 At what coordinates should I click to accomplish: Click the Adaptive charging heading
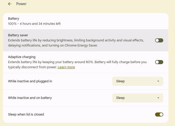point(22,57)
